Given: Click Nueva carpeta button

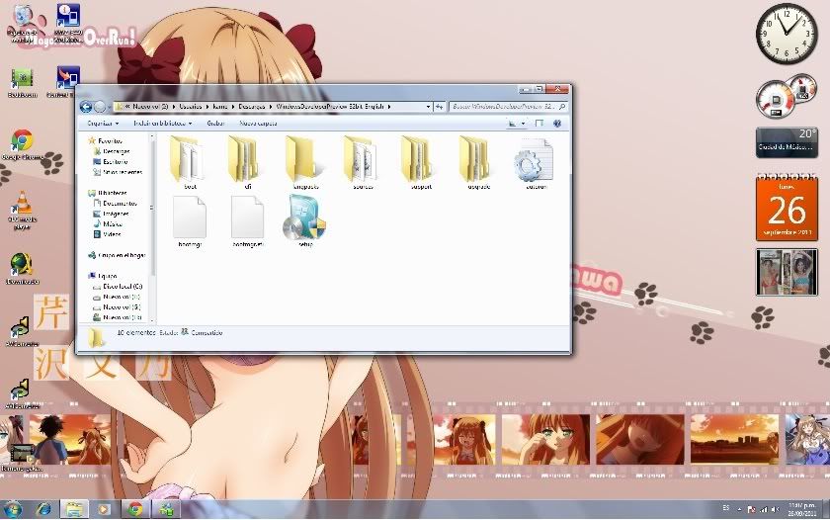Looking at the screenshot, I should pyautogui.click(x=258, y=123).
